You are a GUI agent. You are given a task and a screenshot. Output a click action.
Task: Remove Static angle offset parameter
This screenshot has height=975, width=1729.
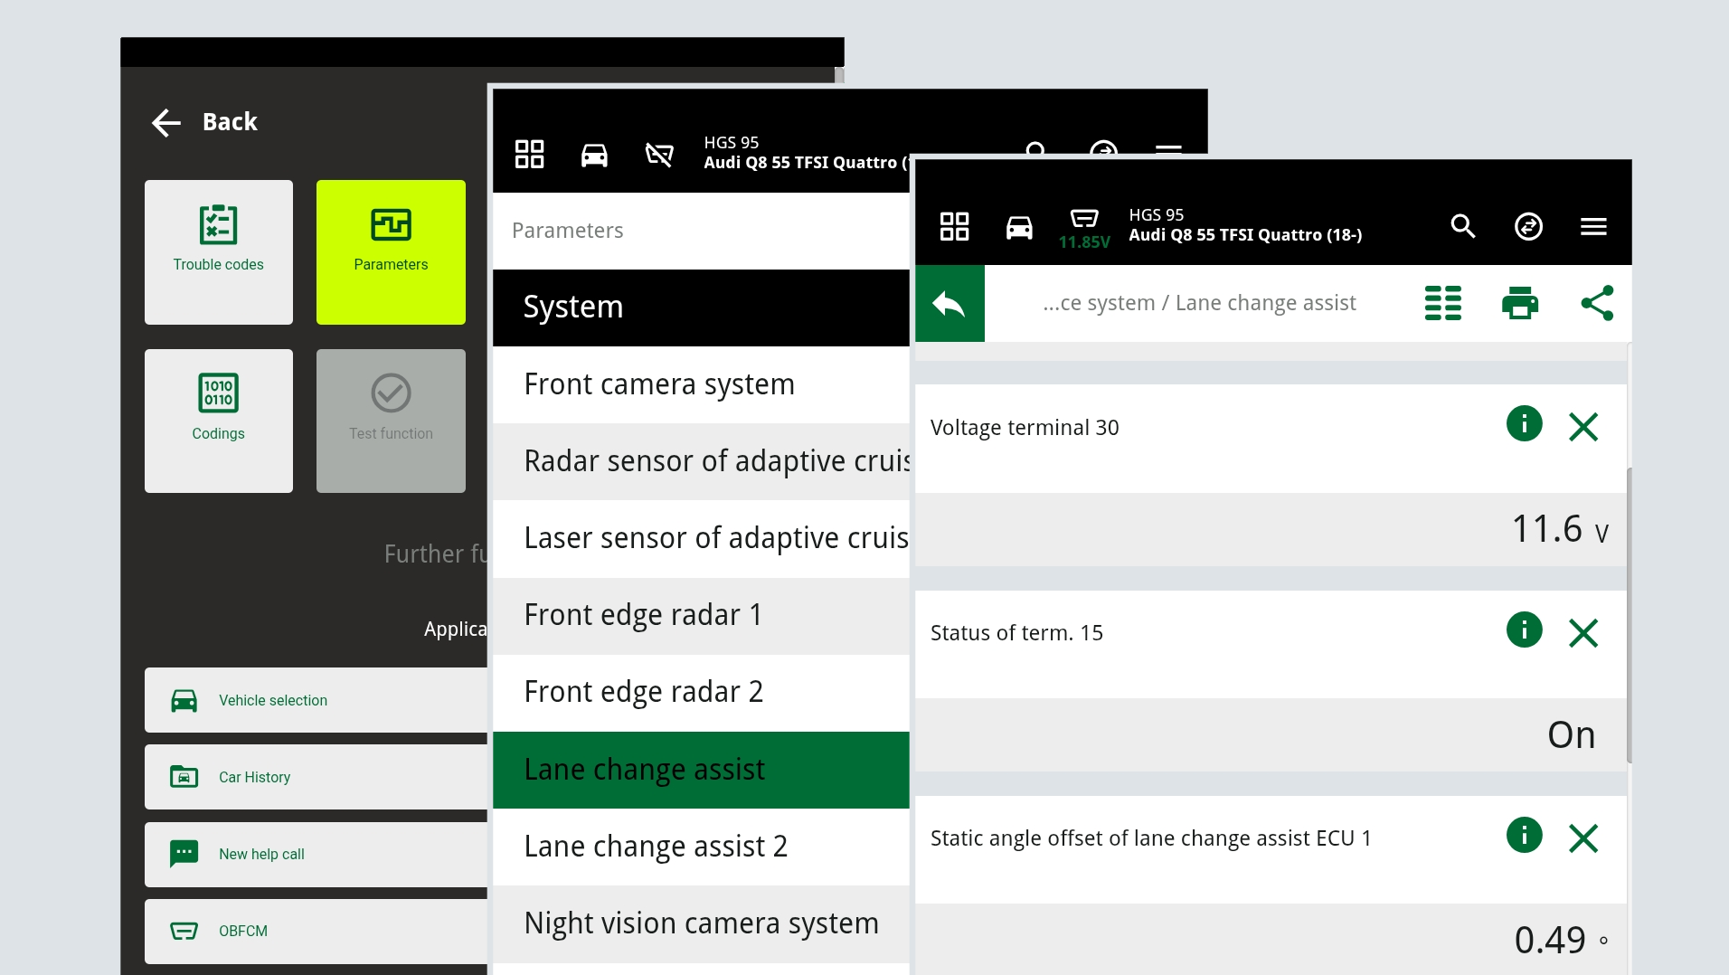(1583, 838)
